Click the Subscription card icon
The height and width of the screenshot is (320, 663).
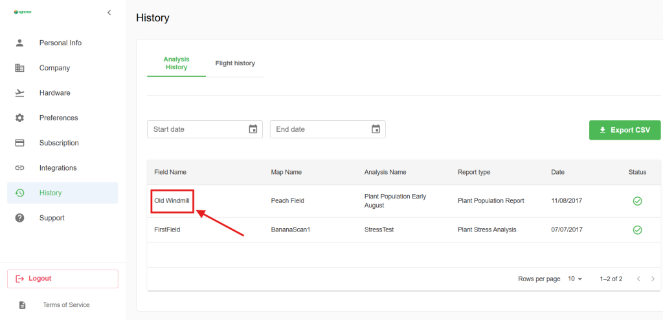pos(19,143)
